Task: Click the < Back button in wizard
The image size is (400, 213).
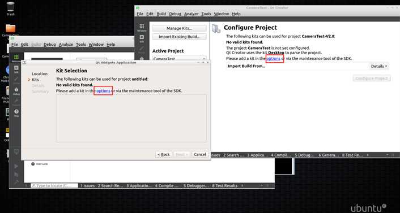Action: coord(164,154)
